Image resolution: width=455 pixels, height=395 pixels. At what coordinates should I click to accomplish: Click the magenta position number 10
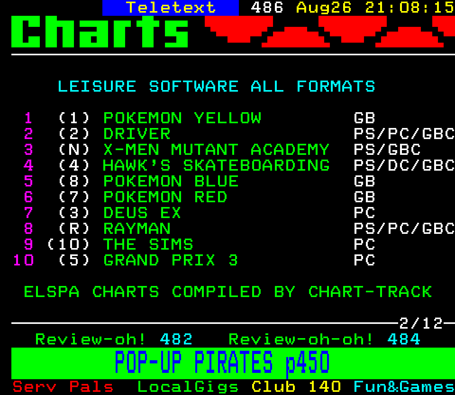23,260
